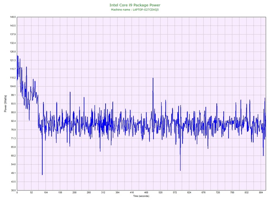This screenshot has width=270, height=203.
Task: Click the 99.1 y-axis value
Action: point(13,95)
